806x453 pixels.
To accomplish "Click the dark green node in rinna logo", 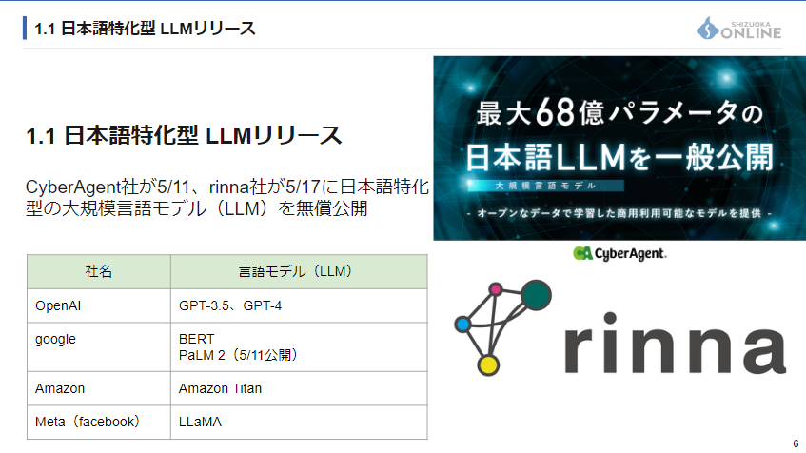I will [536, 296].
